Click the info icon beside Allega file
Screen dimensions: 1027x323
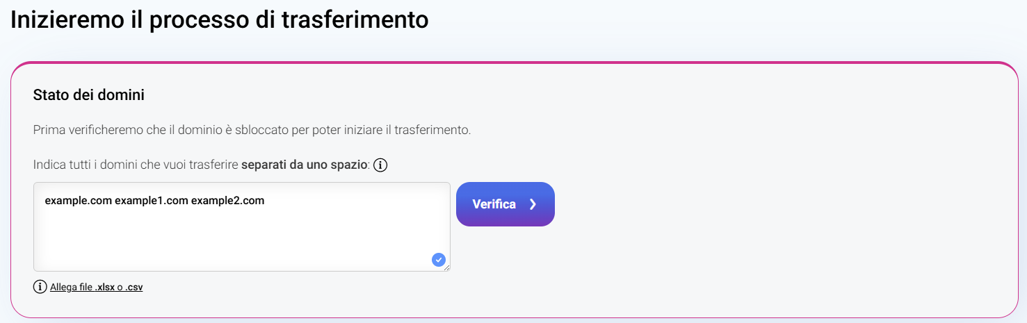point(40,287)
